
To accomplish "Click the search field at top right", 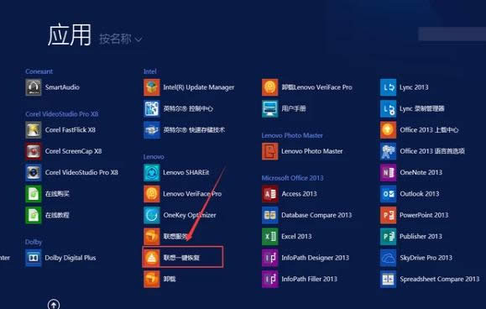I will click(452, 34).
